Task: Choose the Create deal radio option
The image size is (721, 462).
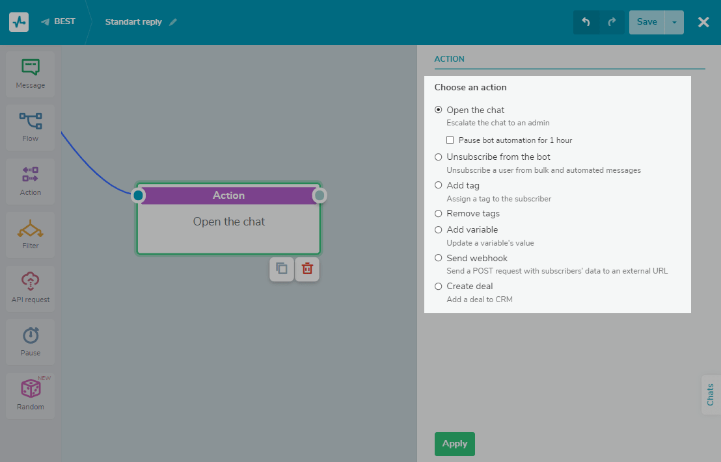Action: (x=438, y=286)
